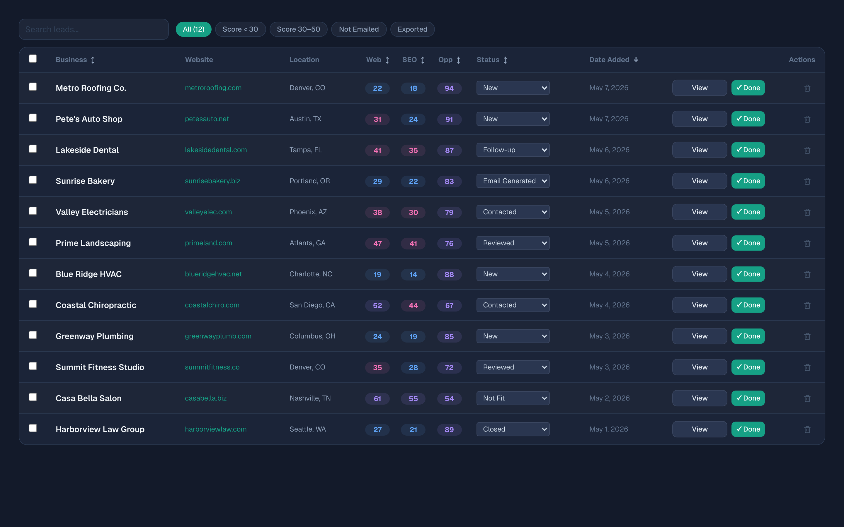The width and height of the screenshot is (844, 527).
Task: Delete Prime Landscaping entry
Action: pos(807,243)
